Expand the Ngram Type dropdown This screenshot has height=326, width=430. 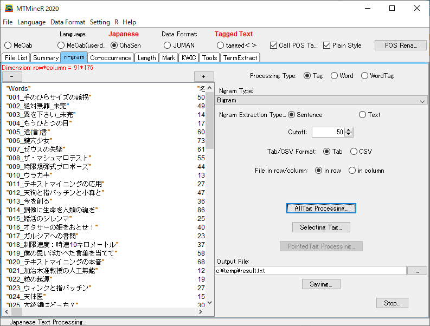click(422, 100)
